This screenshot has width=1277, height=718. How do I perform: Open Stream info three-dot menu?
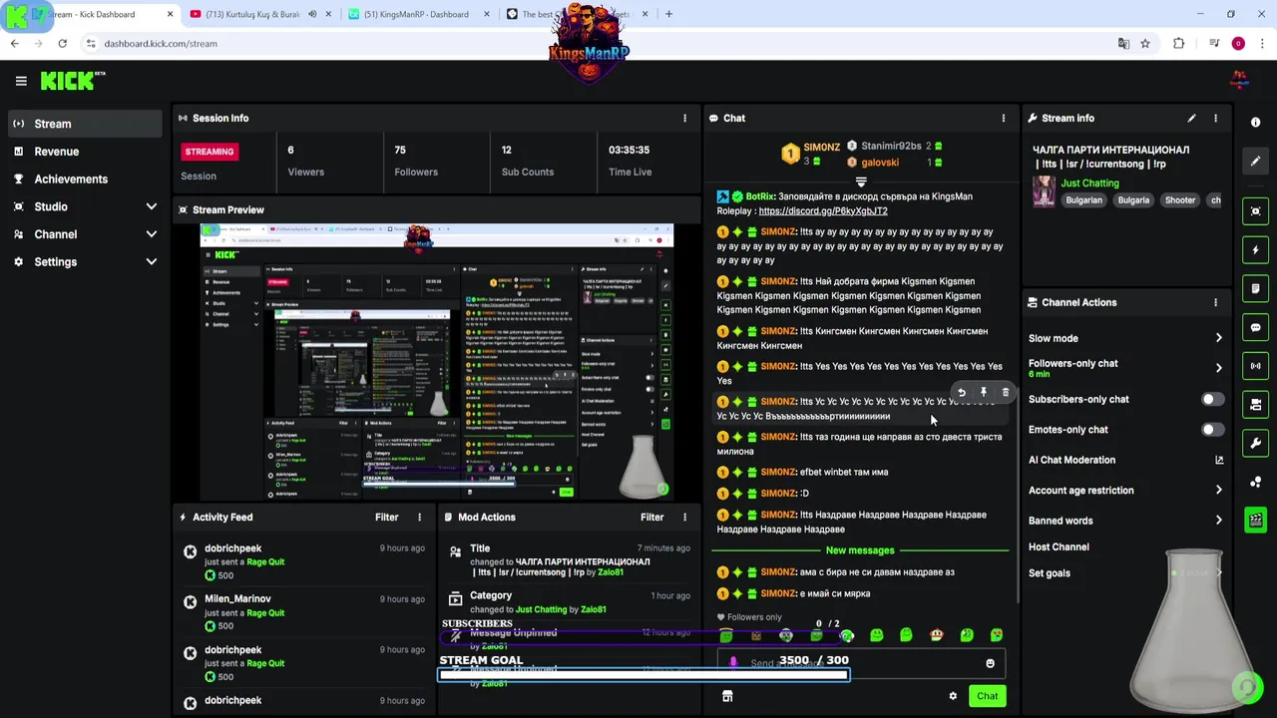(x=1215, y=118)
